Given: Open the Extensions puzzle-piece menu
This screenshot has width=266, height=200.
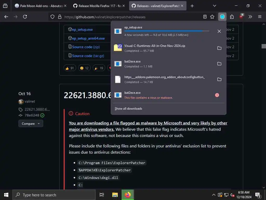Looking at the screenshot, I should (x=232, y=17).
